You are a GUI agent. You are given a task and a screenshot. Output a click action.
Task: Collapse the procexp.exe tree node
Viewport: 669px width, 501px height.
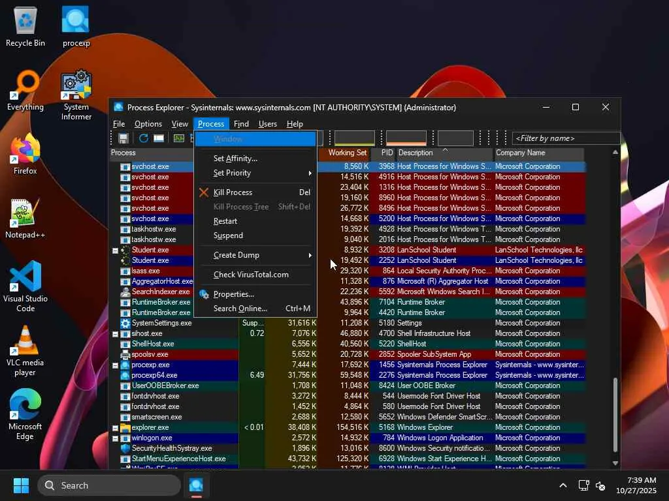click(x=115, y=365)
